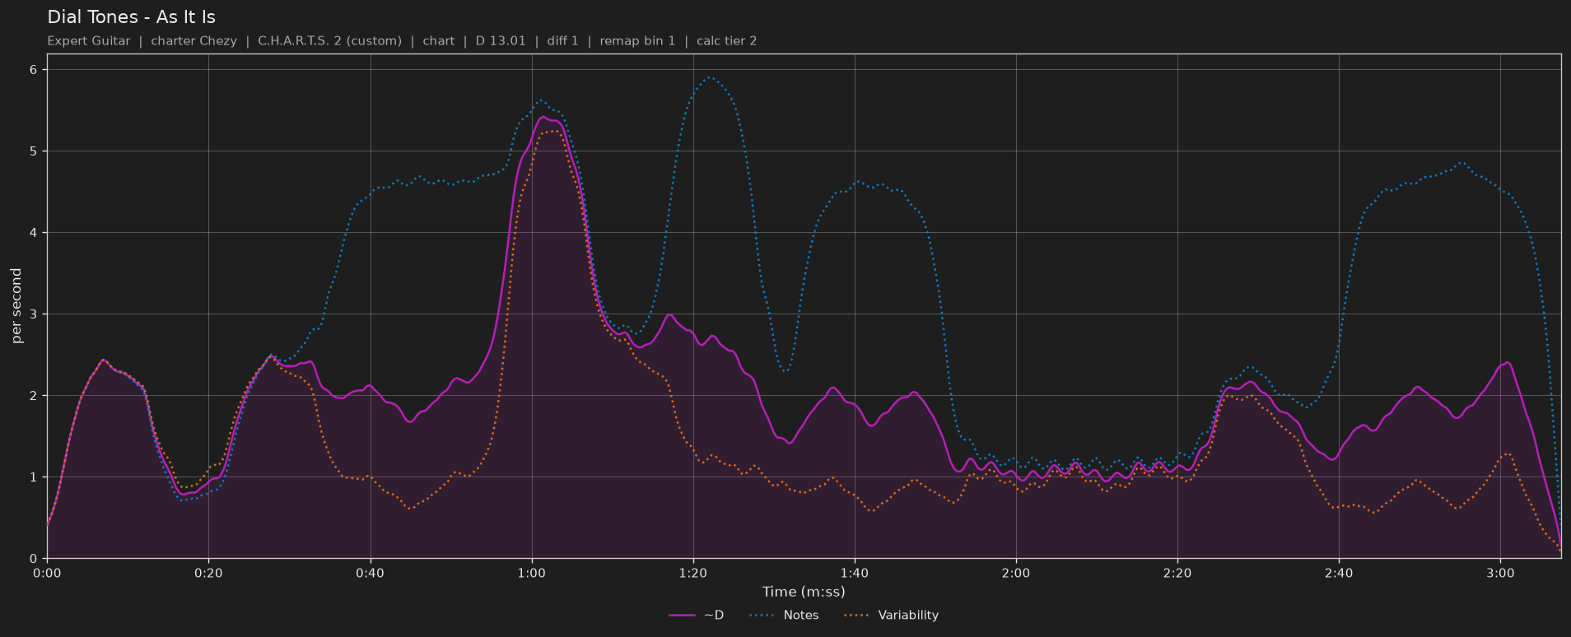The width and height of the screenshot is (1571, 637).
Task: Click the y-axis tick label 3
Action: [34, 314]
